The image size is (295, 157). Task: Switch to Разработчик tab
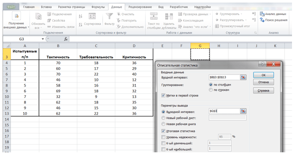tap(179, 7)
